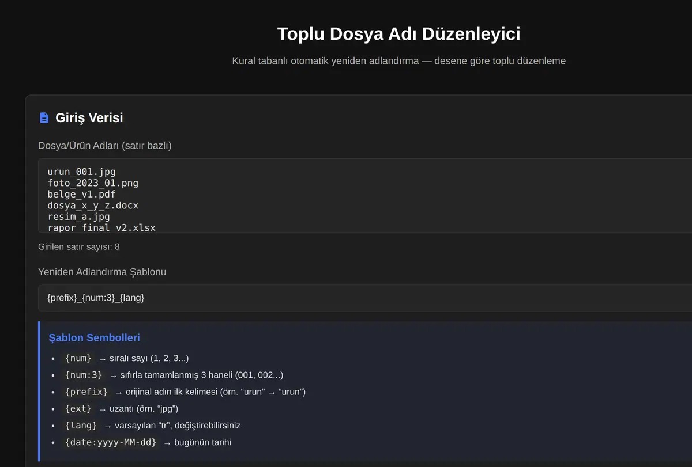The height and width of the screenshot is (467, 692).
Task: Click the subtitle about Kural tabanlı renaming
Action: click(x=398, y=60)
